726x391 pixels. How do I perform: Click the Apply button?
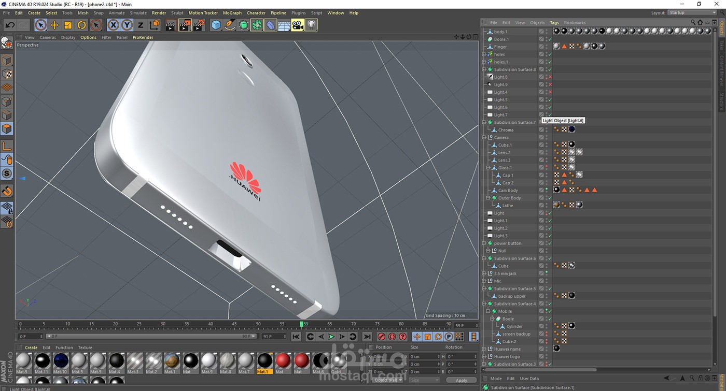click(462, 380)
